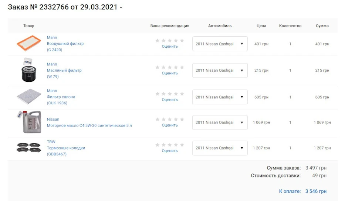Click the Заказ № 2332766 heading
The height and width of the screenshot is (205, 355).
pyautogui.click(x=65, y=7)
